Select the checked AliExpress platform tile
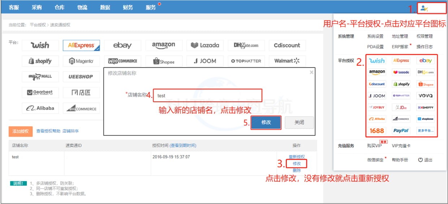Screen dimensions: 448x204 pyautogui.click(x=81, y=45)
